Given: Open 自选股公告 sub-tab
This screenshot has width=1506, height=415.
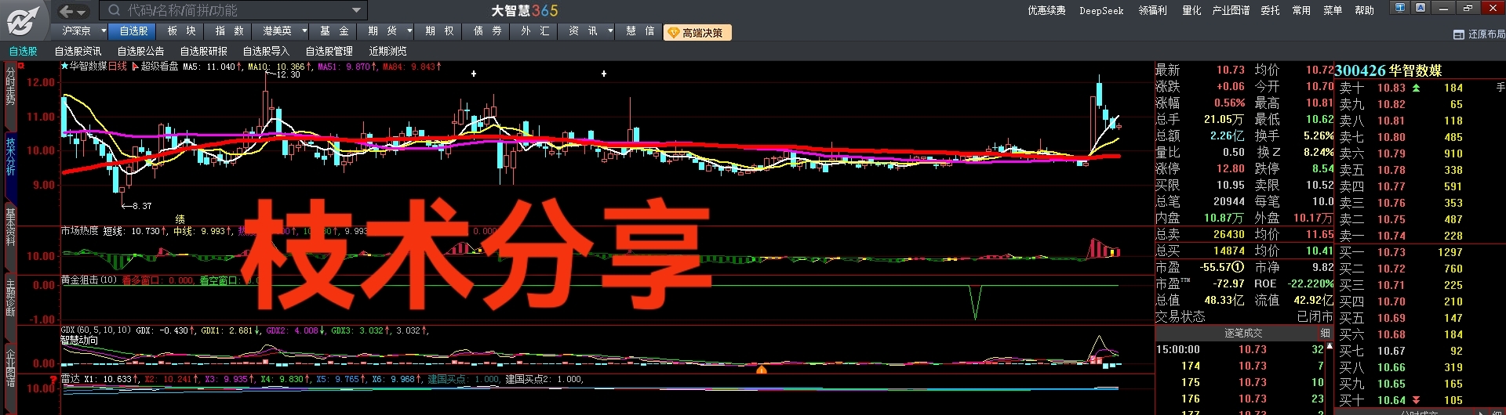Looking at the screenshot, I should pyautogui.click(x=141, y=51).
